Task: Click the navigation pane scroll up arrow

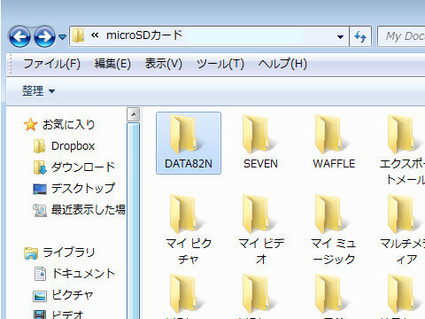Action: 134,114
